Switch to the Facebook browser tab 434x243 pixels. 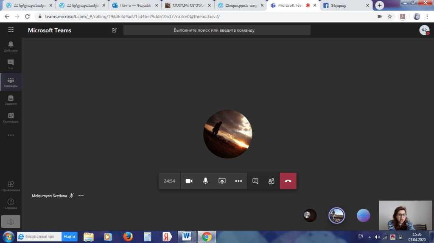(x=346, y=5)
